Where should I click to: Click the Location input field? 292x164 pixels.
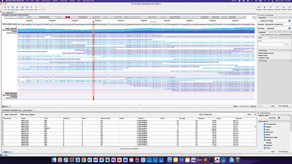tap(278, 24)
